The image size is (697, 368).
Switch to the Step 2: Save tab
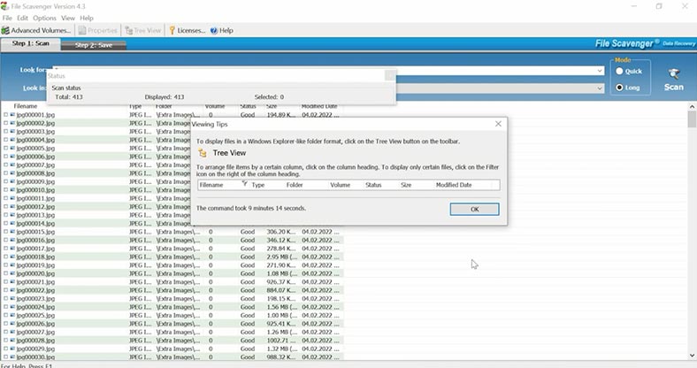tap(94, 44)
